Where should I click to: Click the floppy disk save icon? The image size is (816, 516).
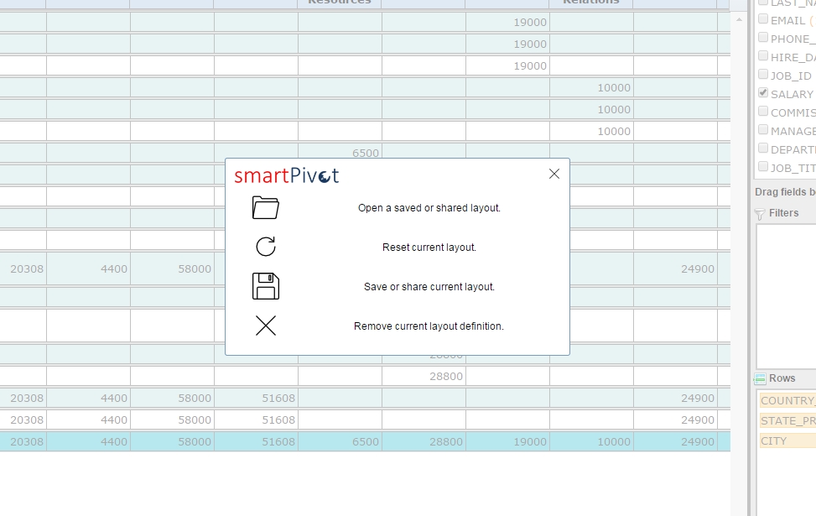(265, 286)
